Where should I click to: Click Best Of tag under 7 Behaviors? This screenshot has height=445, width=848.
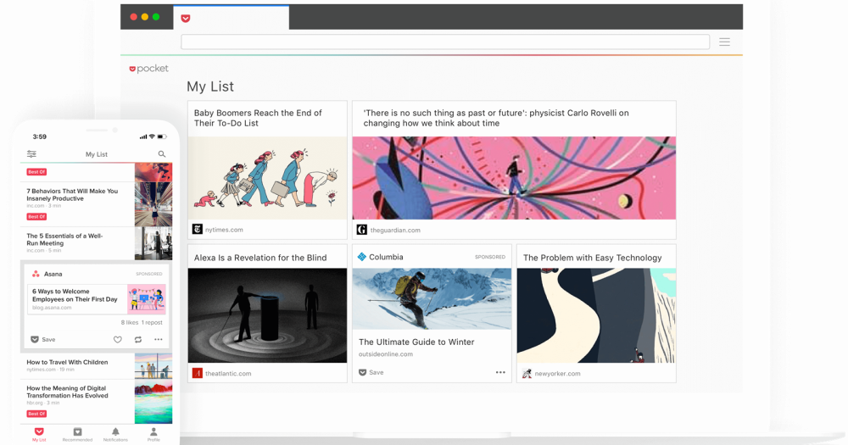pos(36,216)
